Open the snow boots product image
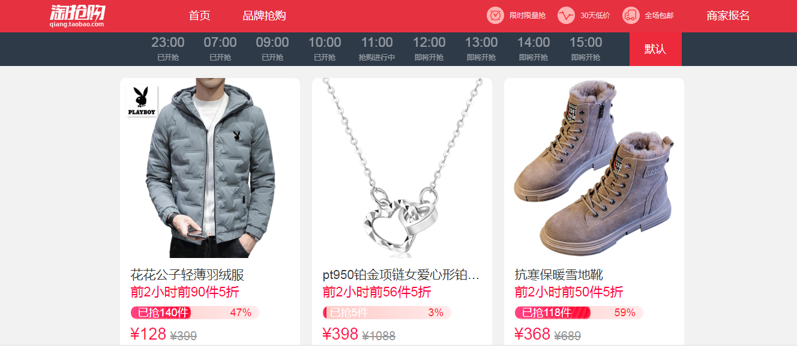797x348 pixels. coord(594,168)
